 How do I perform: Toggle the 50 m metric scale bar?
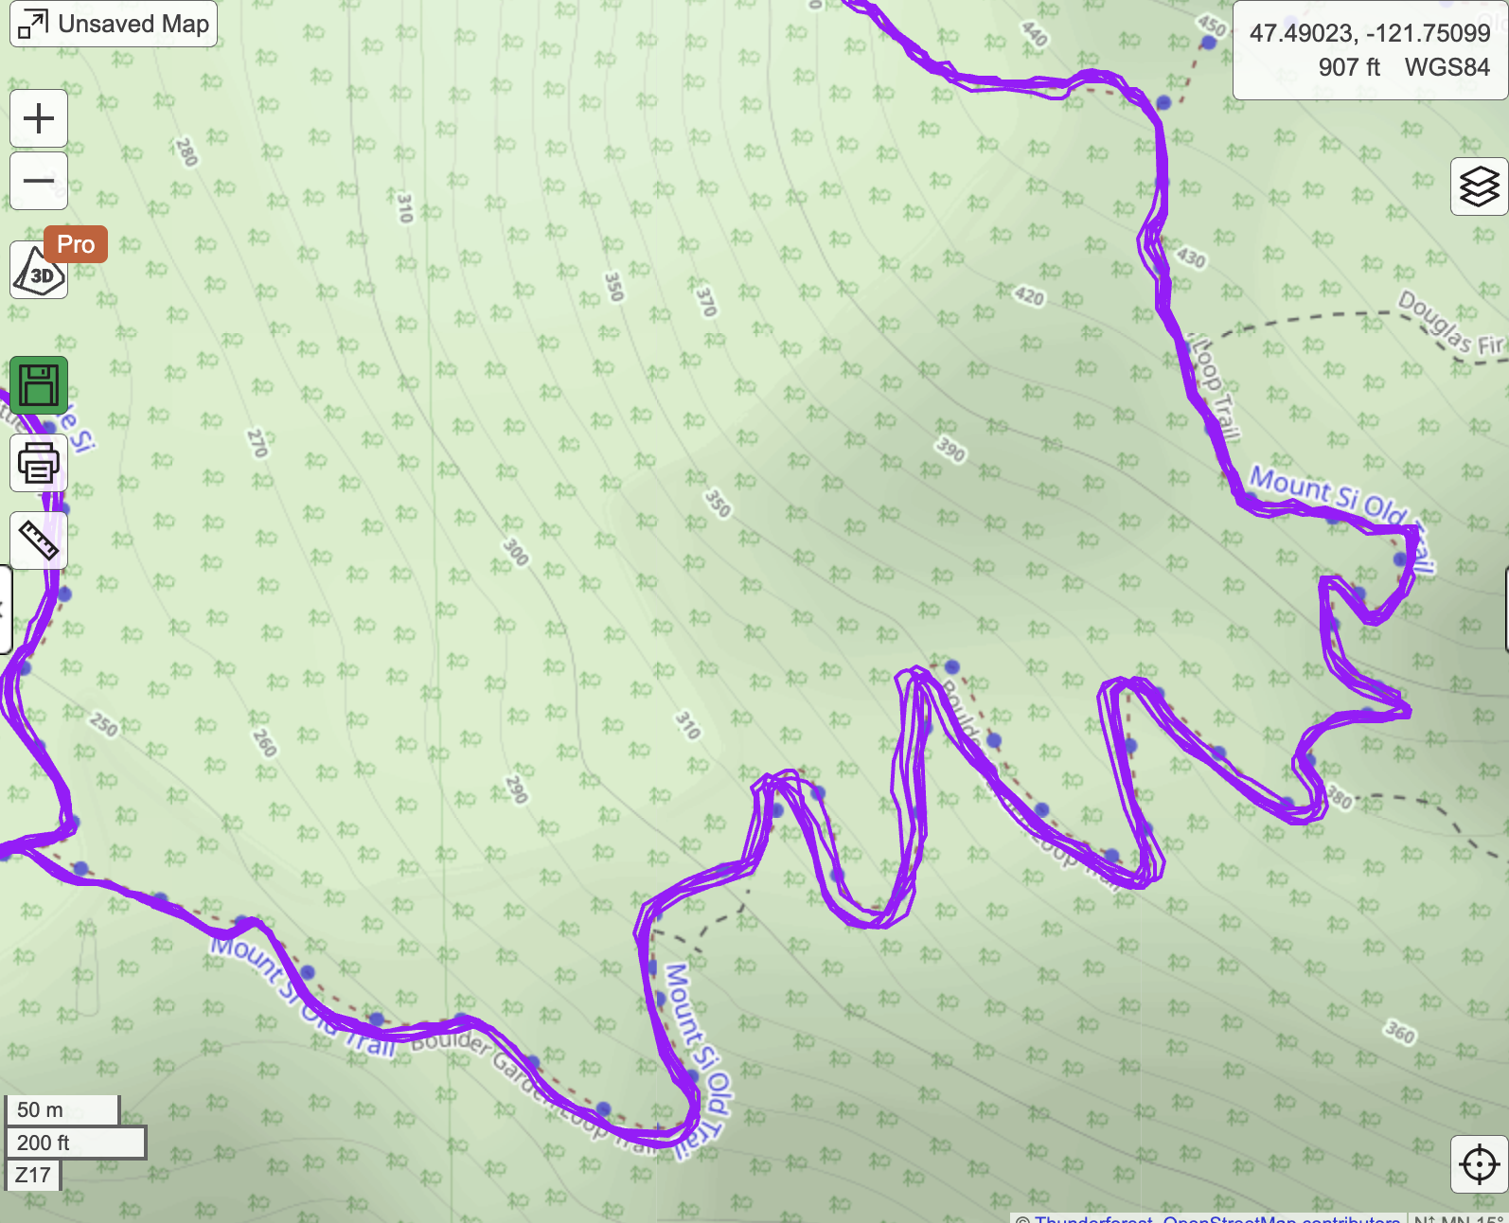[x=62, y=1109]
